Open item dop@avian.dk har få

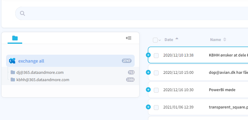coord(228,73)
